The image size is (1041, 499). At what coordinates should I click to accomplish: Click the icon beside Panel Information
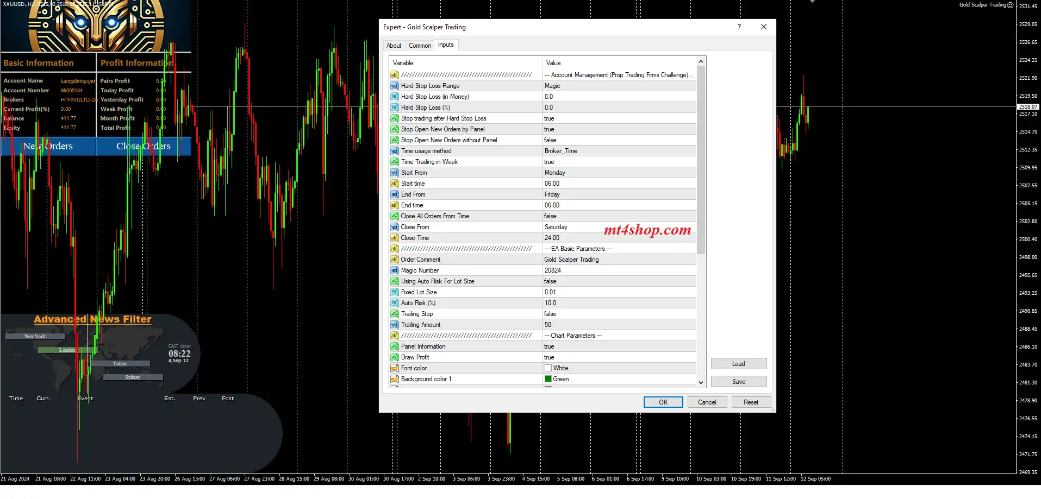395,346
